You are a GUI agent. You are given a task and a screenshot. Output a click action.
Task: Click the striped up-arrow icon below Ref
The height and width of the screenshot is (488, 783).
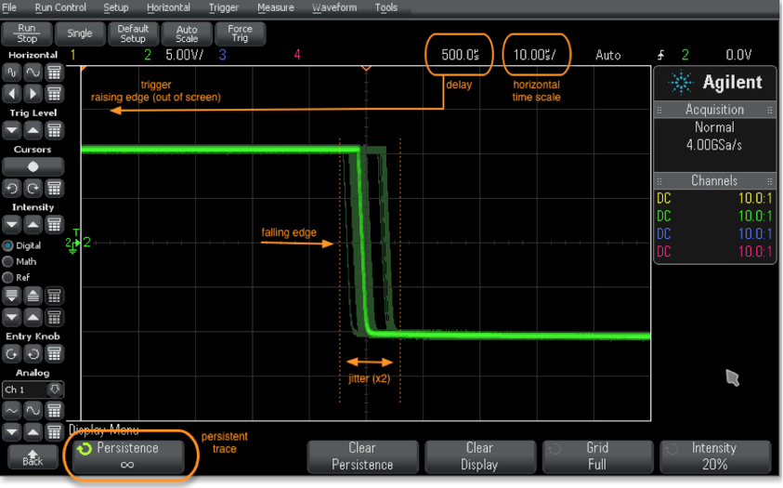click(33, 297)
